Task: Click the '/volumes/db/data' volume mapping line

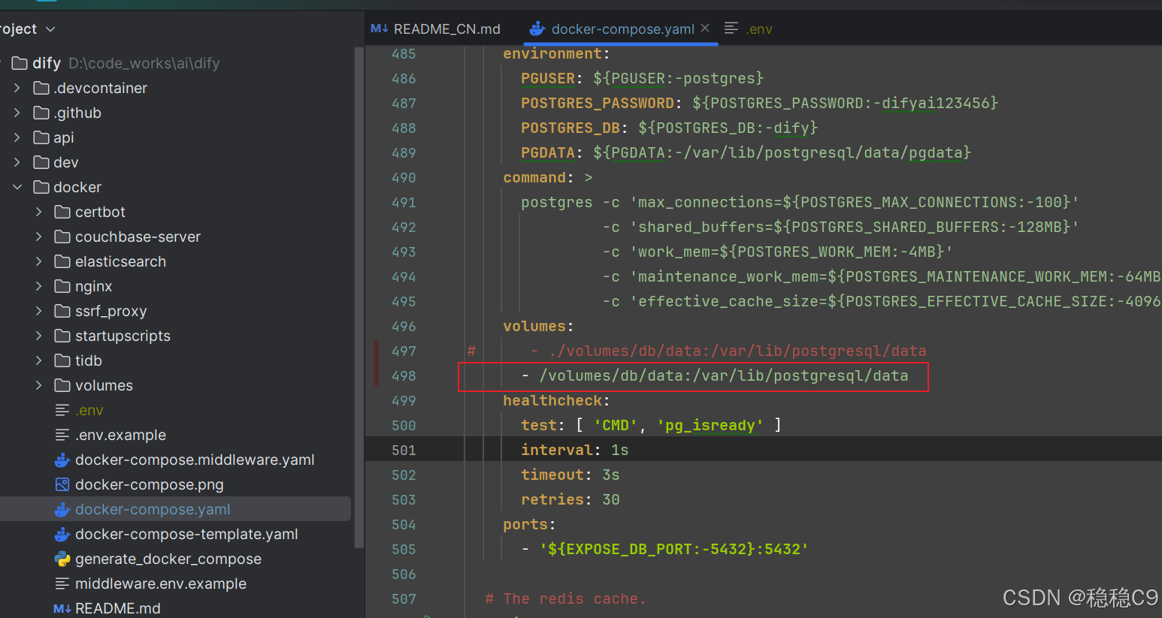Action: click(715, 375)
